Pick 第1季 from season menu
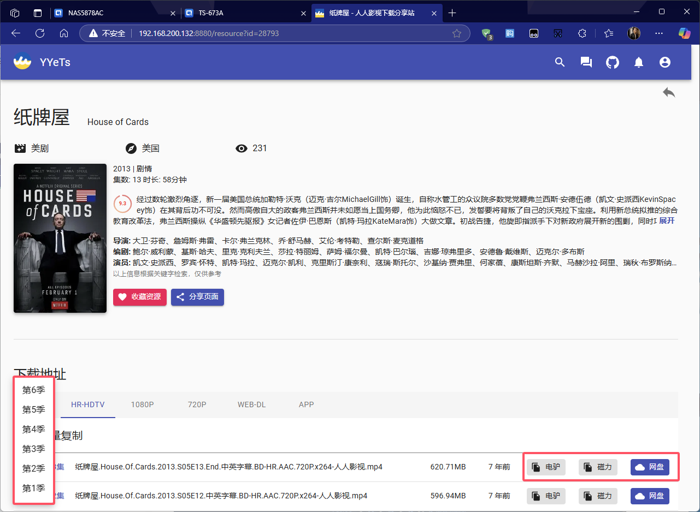700x512 pixels. click(x=34, y=488)
